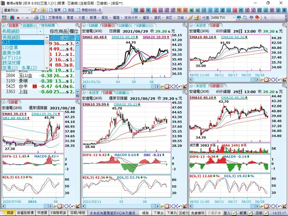Expand top-right 60-minute panel circular arrow

[x=191, y=25]
